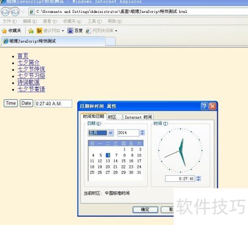This screenshot has height=225, width=248.
Task: Open the 工具 menu
Action: click(x=95, y=21)
